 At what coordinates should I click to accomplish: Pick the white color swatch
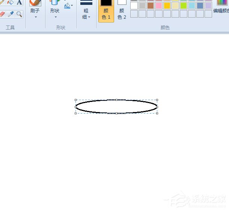point(134,6)
